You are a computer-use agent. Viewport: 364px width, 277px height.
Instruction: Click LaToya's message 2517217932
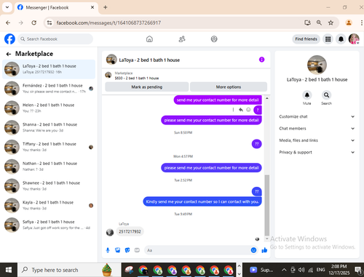130,231
